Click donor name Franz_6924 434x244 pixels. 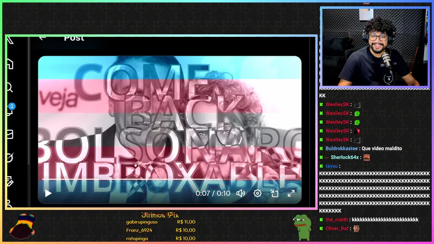pyautogui.click(x=139, y=230)
